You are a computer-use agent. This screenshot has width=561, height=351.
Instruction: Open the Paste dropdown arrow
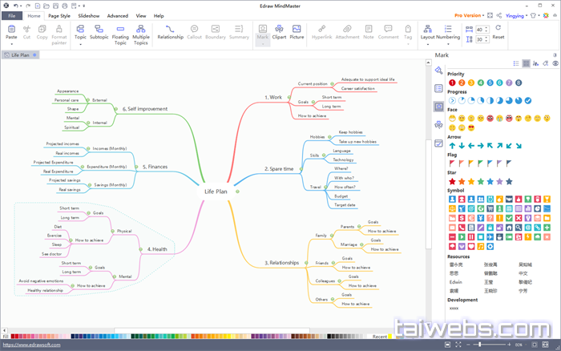tap(11, 45)
